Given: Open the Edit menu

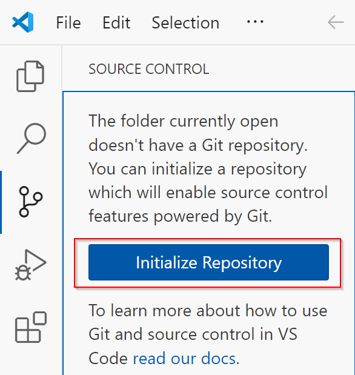Looking at the screenshot, I should coord(116,23).
